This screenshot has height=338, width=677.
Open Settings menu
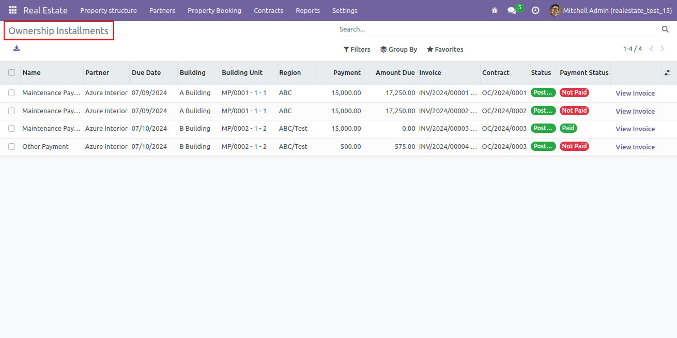(345, 10)
